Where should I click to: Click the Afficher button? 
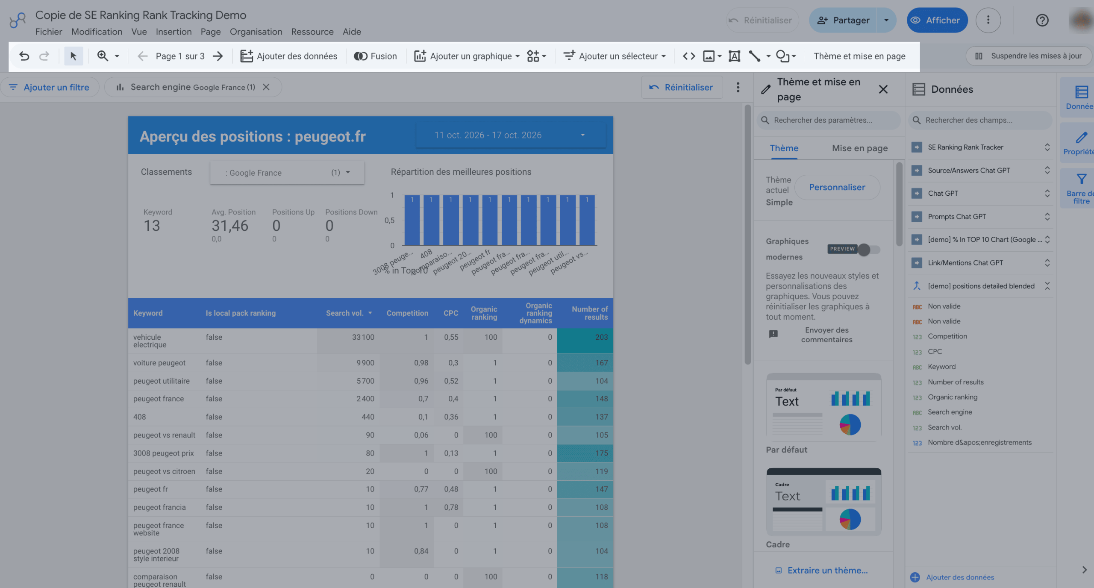[x=937, y=20]
